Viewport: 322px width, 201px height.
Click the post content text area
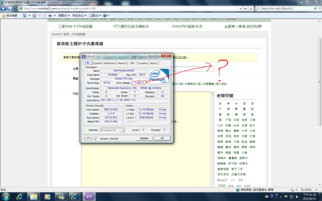[x=146, y=140]
